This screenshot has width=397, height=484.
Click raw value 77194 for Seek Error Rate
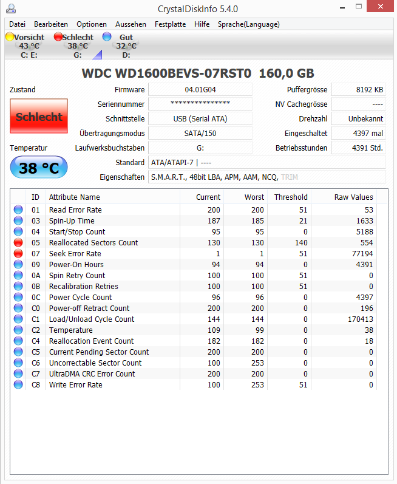pyautogui.click(x=362, y=253)
